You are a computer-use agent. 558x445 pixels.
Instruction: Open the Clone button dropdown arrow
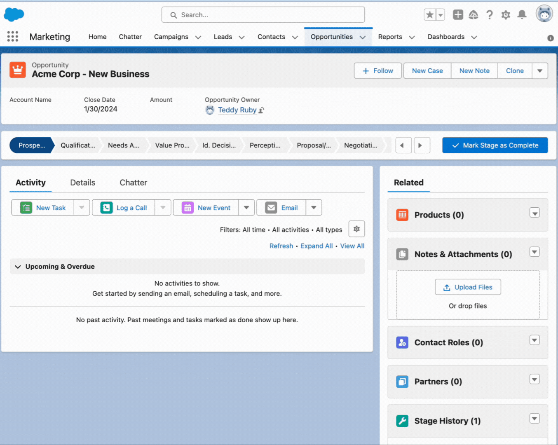(x=540, y=70)
